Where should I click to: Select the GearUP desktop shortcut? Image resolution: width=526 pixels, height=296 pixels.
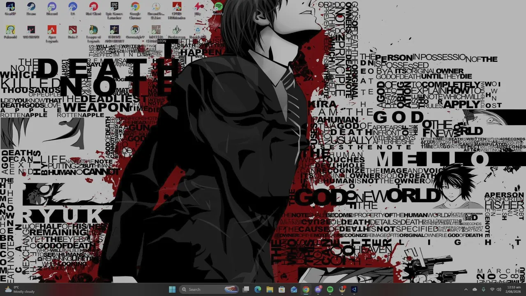click(x=10, y=9)
